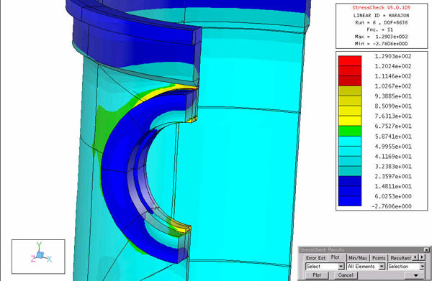Switch to the Error Est. tab
The height and width of the screenshot is (281, 432).
click(316, 258)
